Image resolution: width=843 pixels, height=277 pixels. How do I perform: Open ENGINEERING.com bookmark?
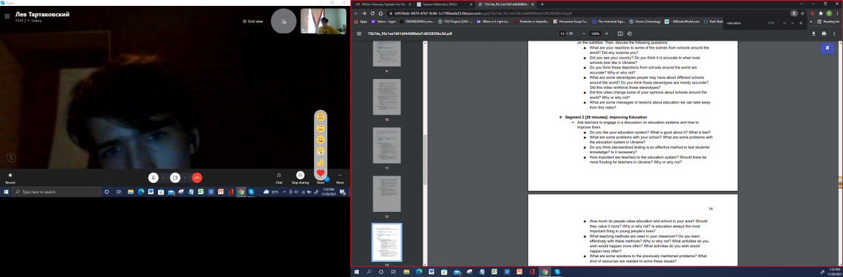[x=418, y=21]
